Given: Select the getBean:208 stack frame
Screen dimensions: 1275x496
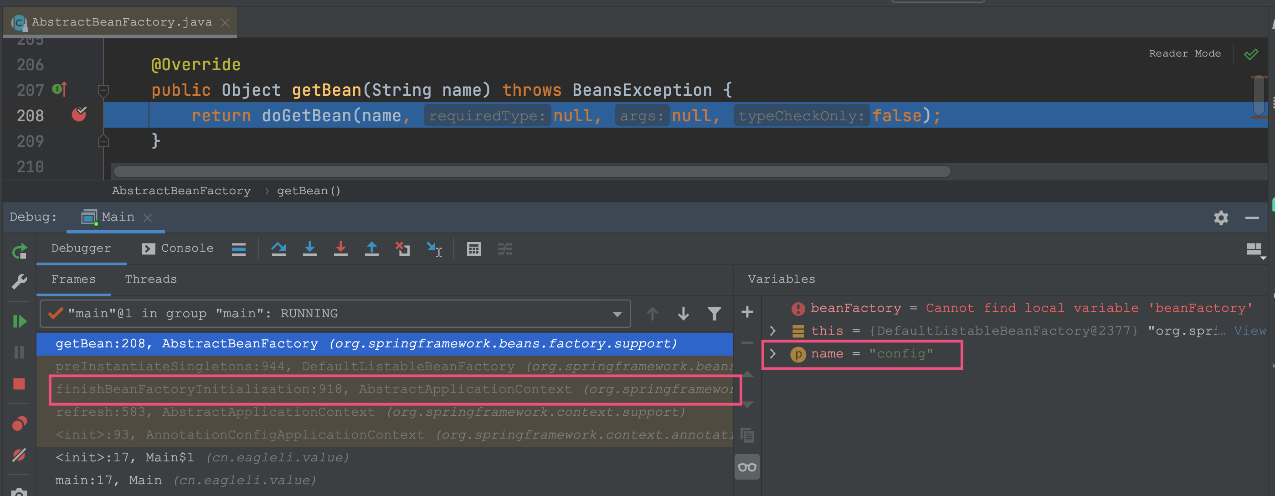Looking at the screenshot, I should click(385, 344).
